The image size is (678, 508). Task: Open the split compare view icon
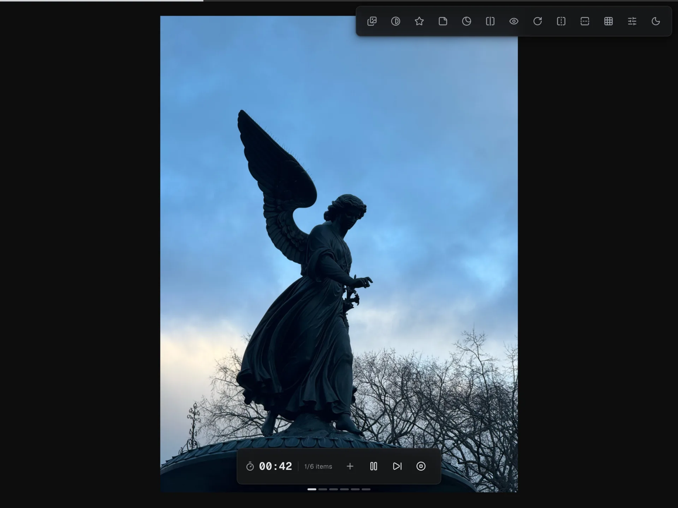[490, 21]
